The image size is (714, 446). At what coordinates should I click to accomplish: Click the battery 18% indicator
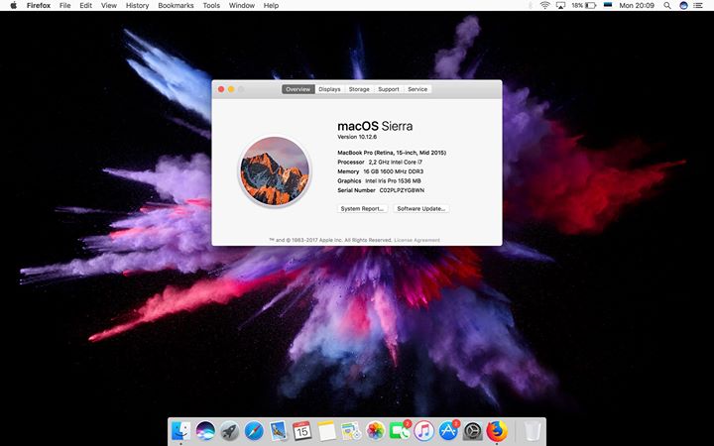point(584,6)
